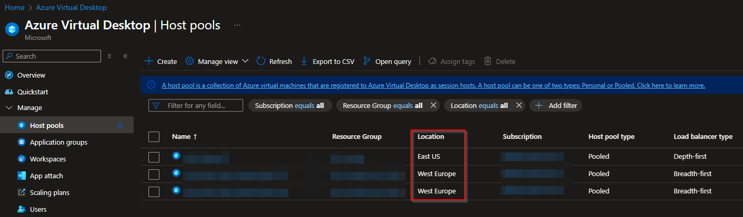
Task: Click the East US location cell
Action: 429,156
